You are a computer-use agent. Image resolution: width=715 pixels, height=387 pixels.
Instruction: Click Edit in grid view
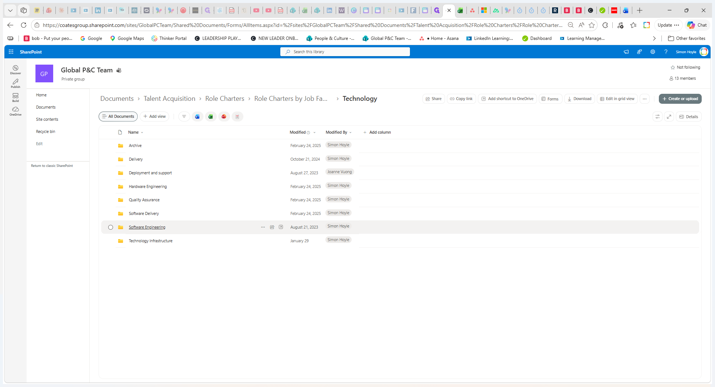coord(617,99)
